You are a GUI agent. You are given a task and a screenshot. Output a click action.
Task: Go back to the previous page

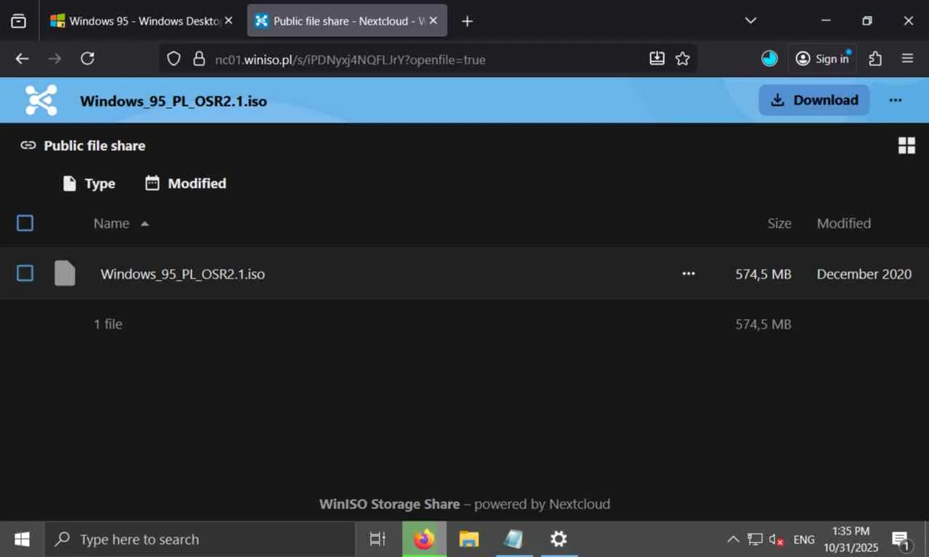click(x=22, y=59)
